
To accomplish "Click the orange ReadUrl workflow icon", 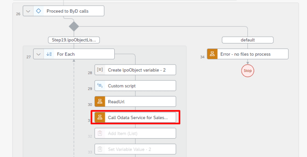I will (x=100, y=102).
